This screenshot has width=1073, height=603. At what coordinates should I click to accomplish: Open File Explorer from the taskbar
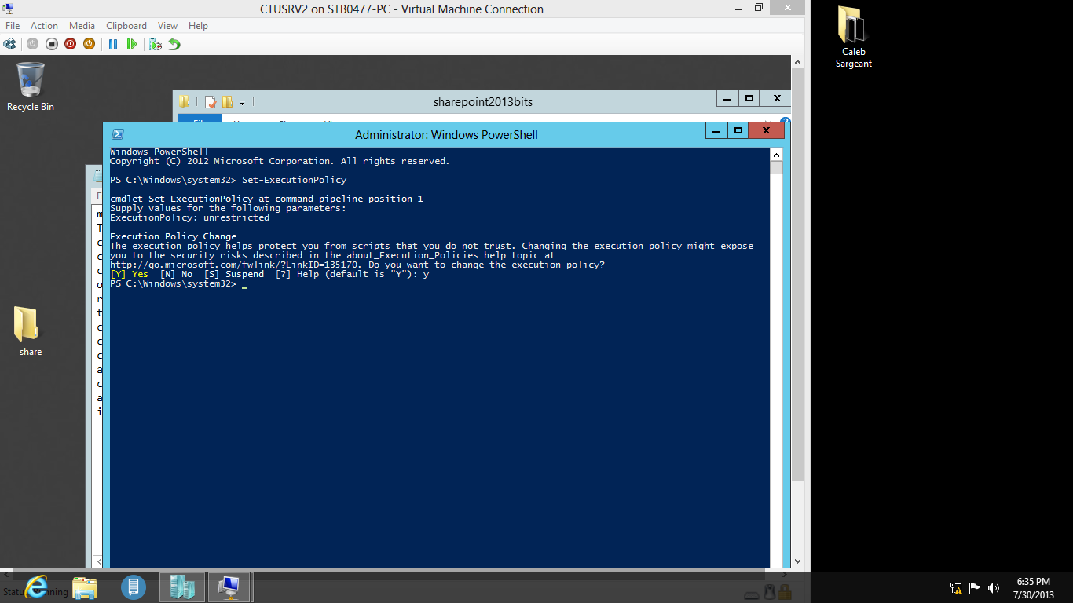[x=85, y=587]
